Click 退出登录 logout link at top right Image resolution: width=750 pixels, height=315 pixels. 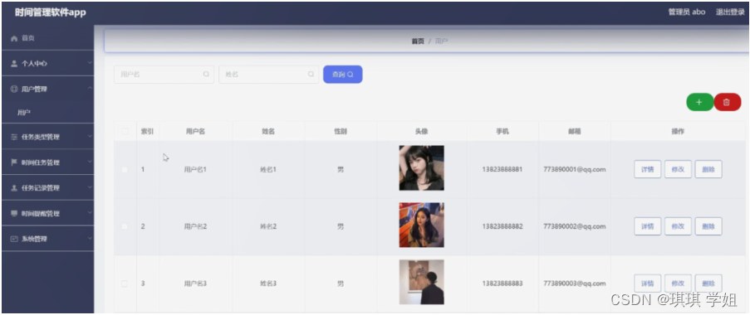coord(730,12)
